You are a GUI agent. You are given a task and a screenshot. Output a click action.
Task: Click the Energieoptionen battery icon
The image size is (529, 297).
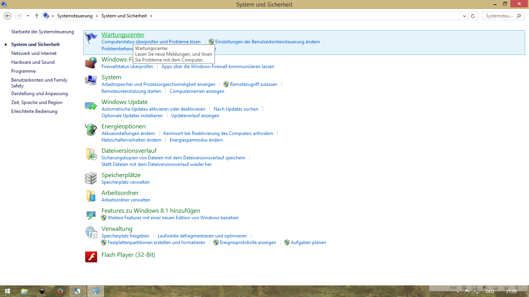tap(91, 130)
